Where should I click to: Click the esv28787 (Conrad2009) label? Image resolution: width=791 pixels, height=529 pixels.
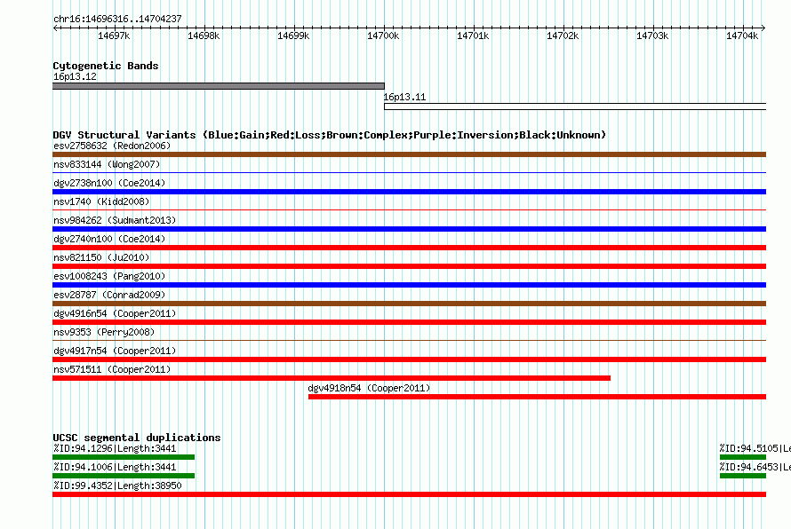(x=109, y=295)
